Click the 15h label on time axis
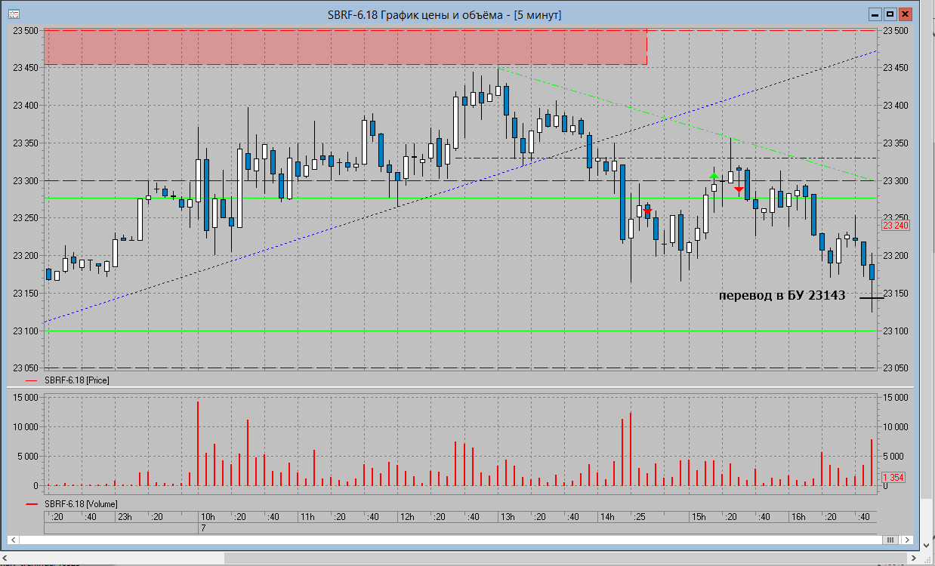 699,517
